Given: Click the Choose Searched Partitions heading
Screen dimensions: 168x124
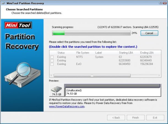Looking at the screenshot, I should 24,9.
